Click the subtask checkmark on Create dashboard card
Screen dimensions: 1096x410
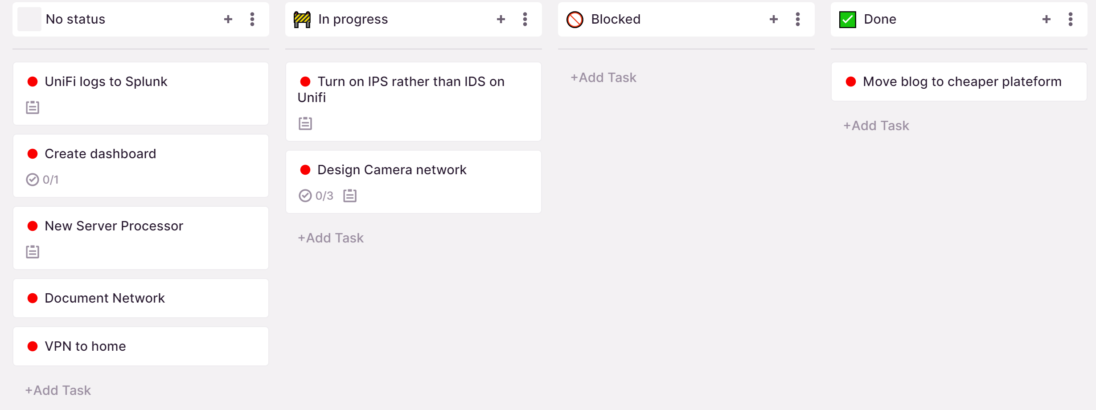coord(33,180)
